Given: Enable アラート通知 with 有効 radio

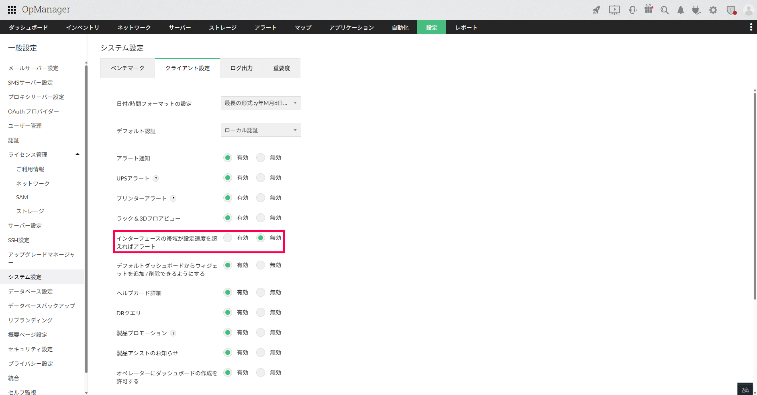Looking at the screenshot, I should coord(228,158).
